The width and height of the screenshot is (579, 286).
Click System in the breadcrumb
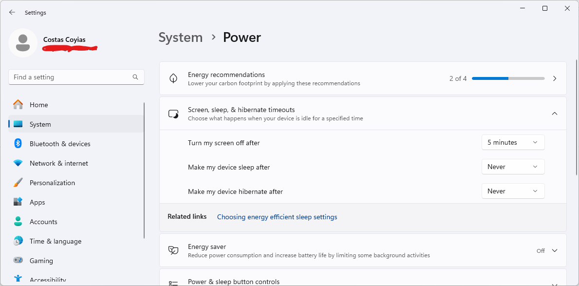(181, 38)
